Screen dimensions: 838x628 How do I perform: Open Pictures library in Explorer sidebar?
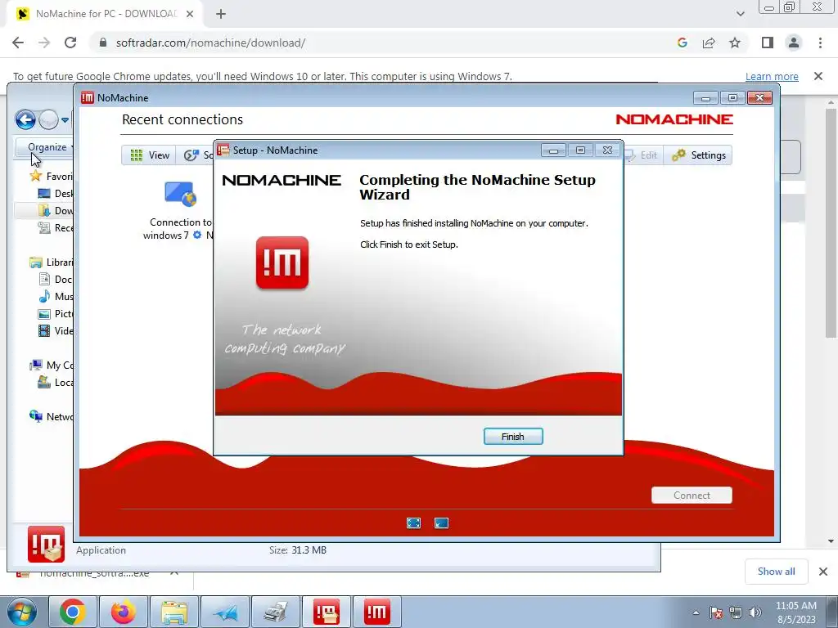(x=55, y=313)
